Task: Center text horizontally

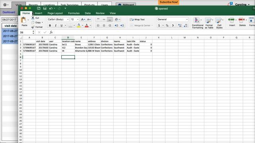Action: [104, 25]
